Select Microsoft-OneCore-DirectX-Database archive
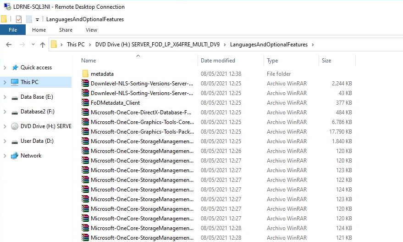Image resolution: width=403 pixels, height=242 pixels. tap(141, 113)
